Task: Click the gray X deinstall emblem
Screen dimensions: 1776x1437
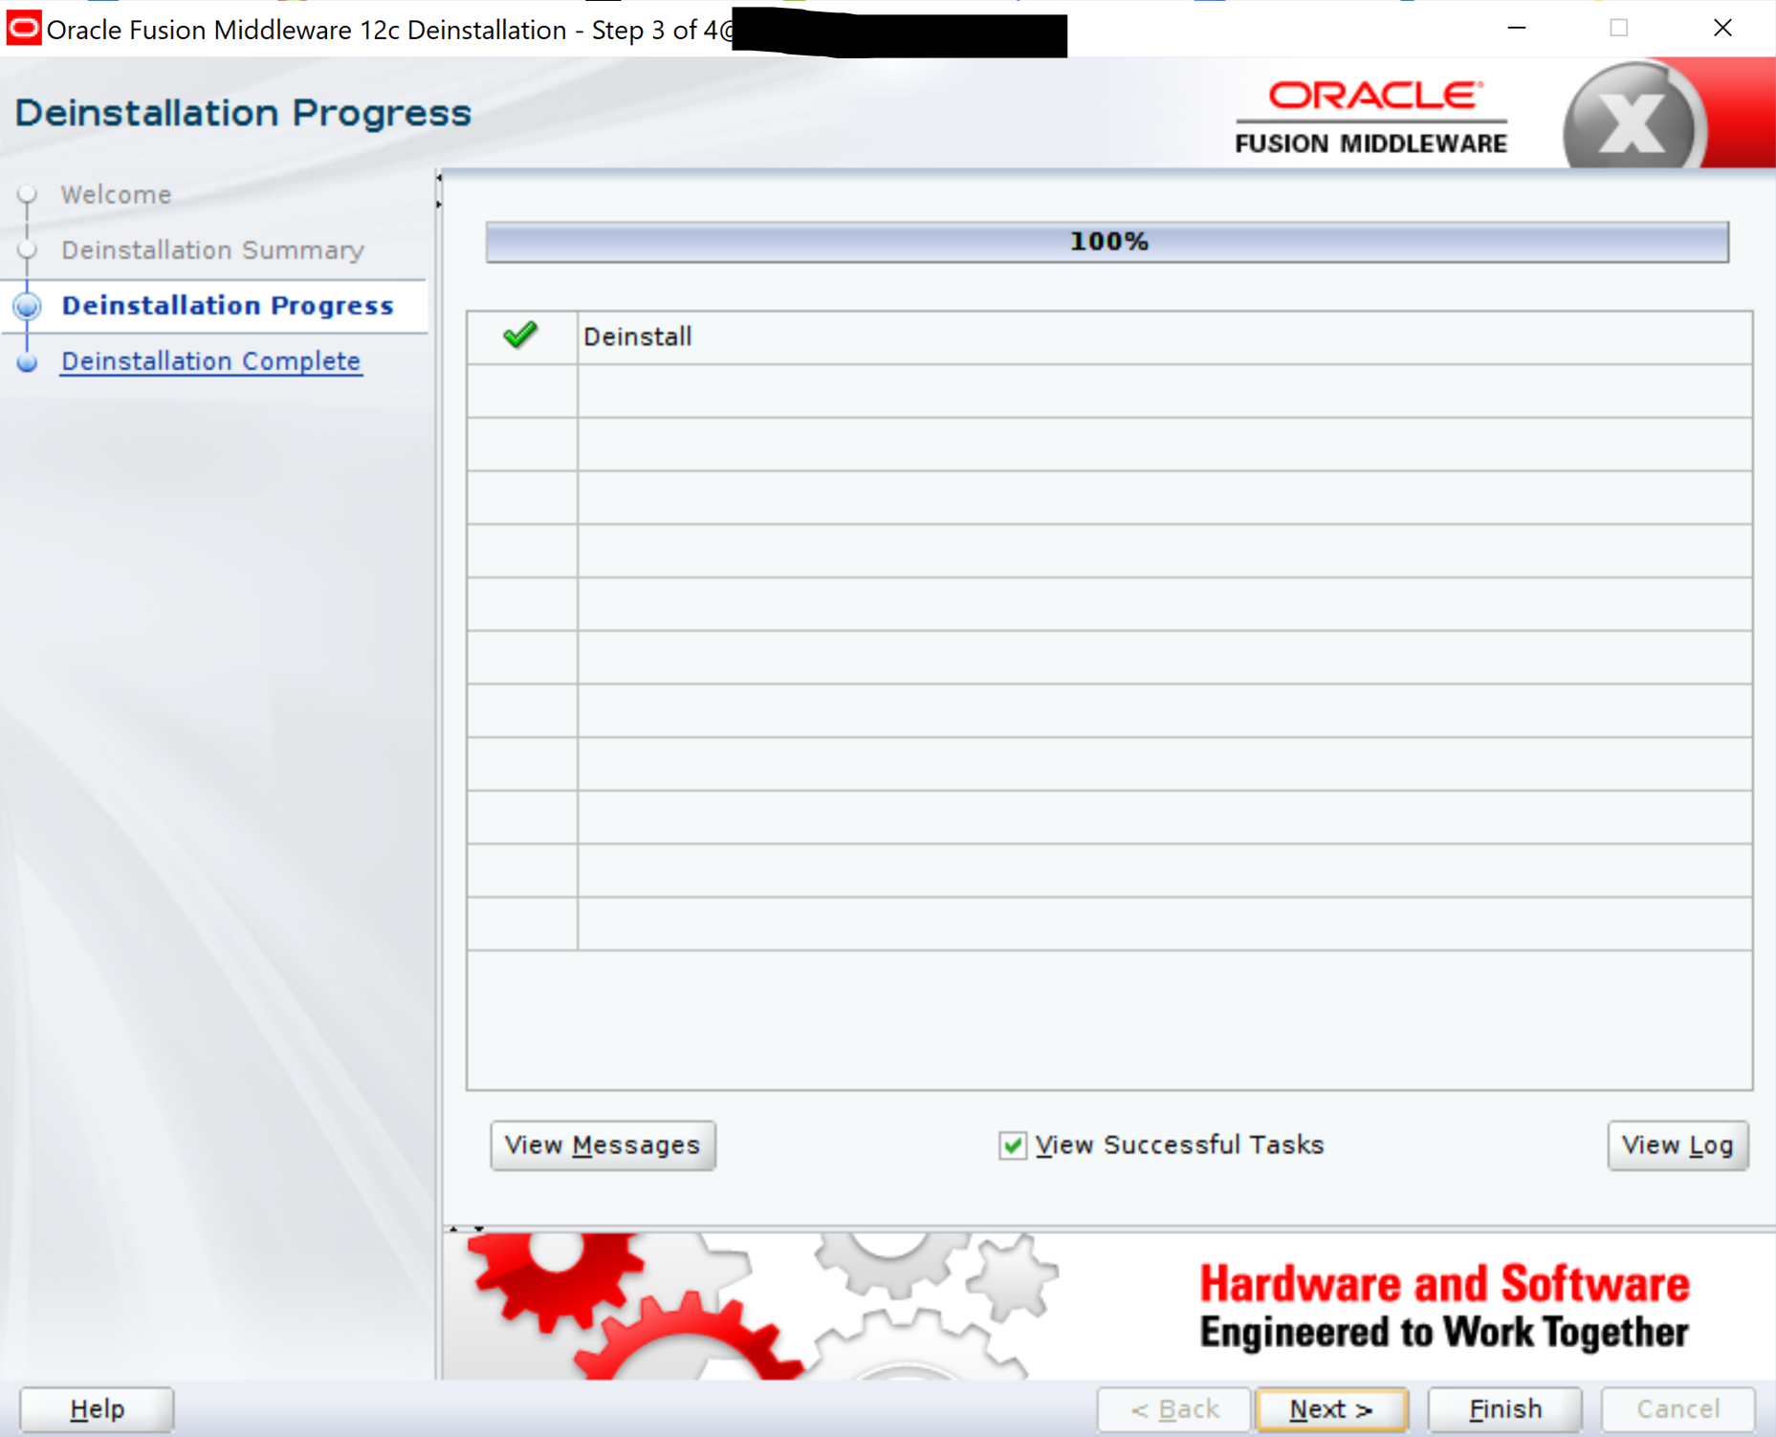Action: [x=1633, y=120]
